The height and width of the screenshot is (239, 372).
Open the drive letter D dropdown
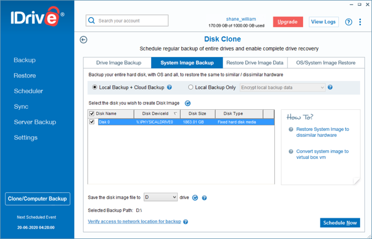pos(161,197)
